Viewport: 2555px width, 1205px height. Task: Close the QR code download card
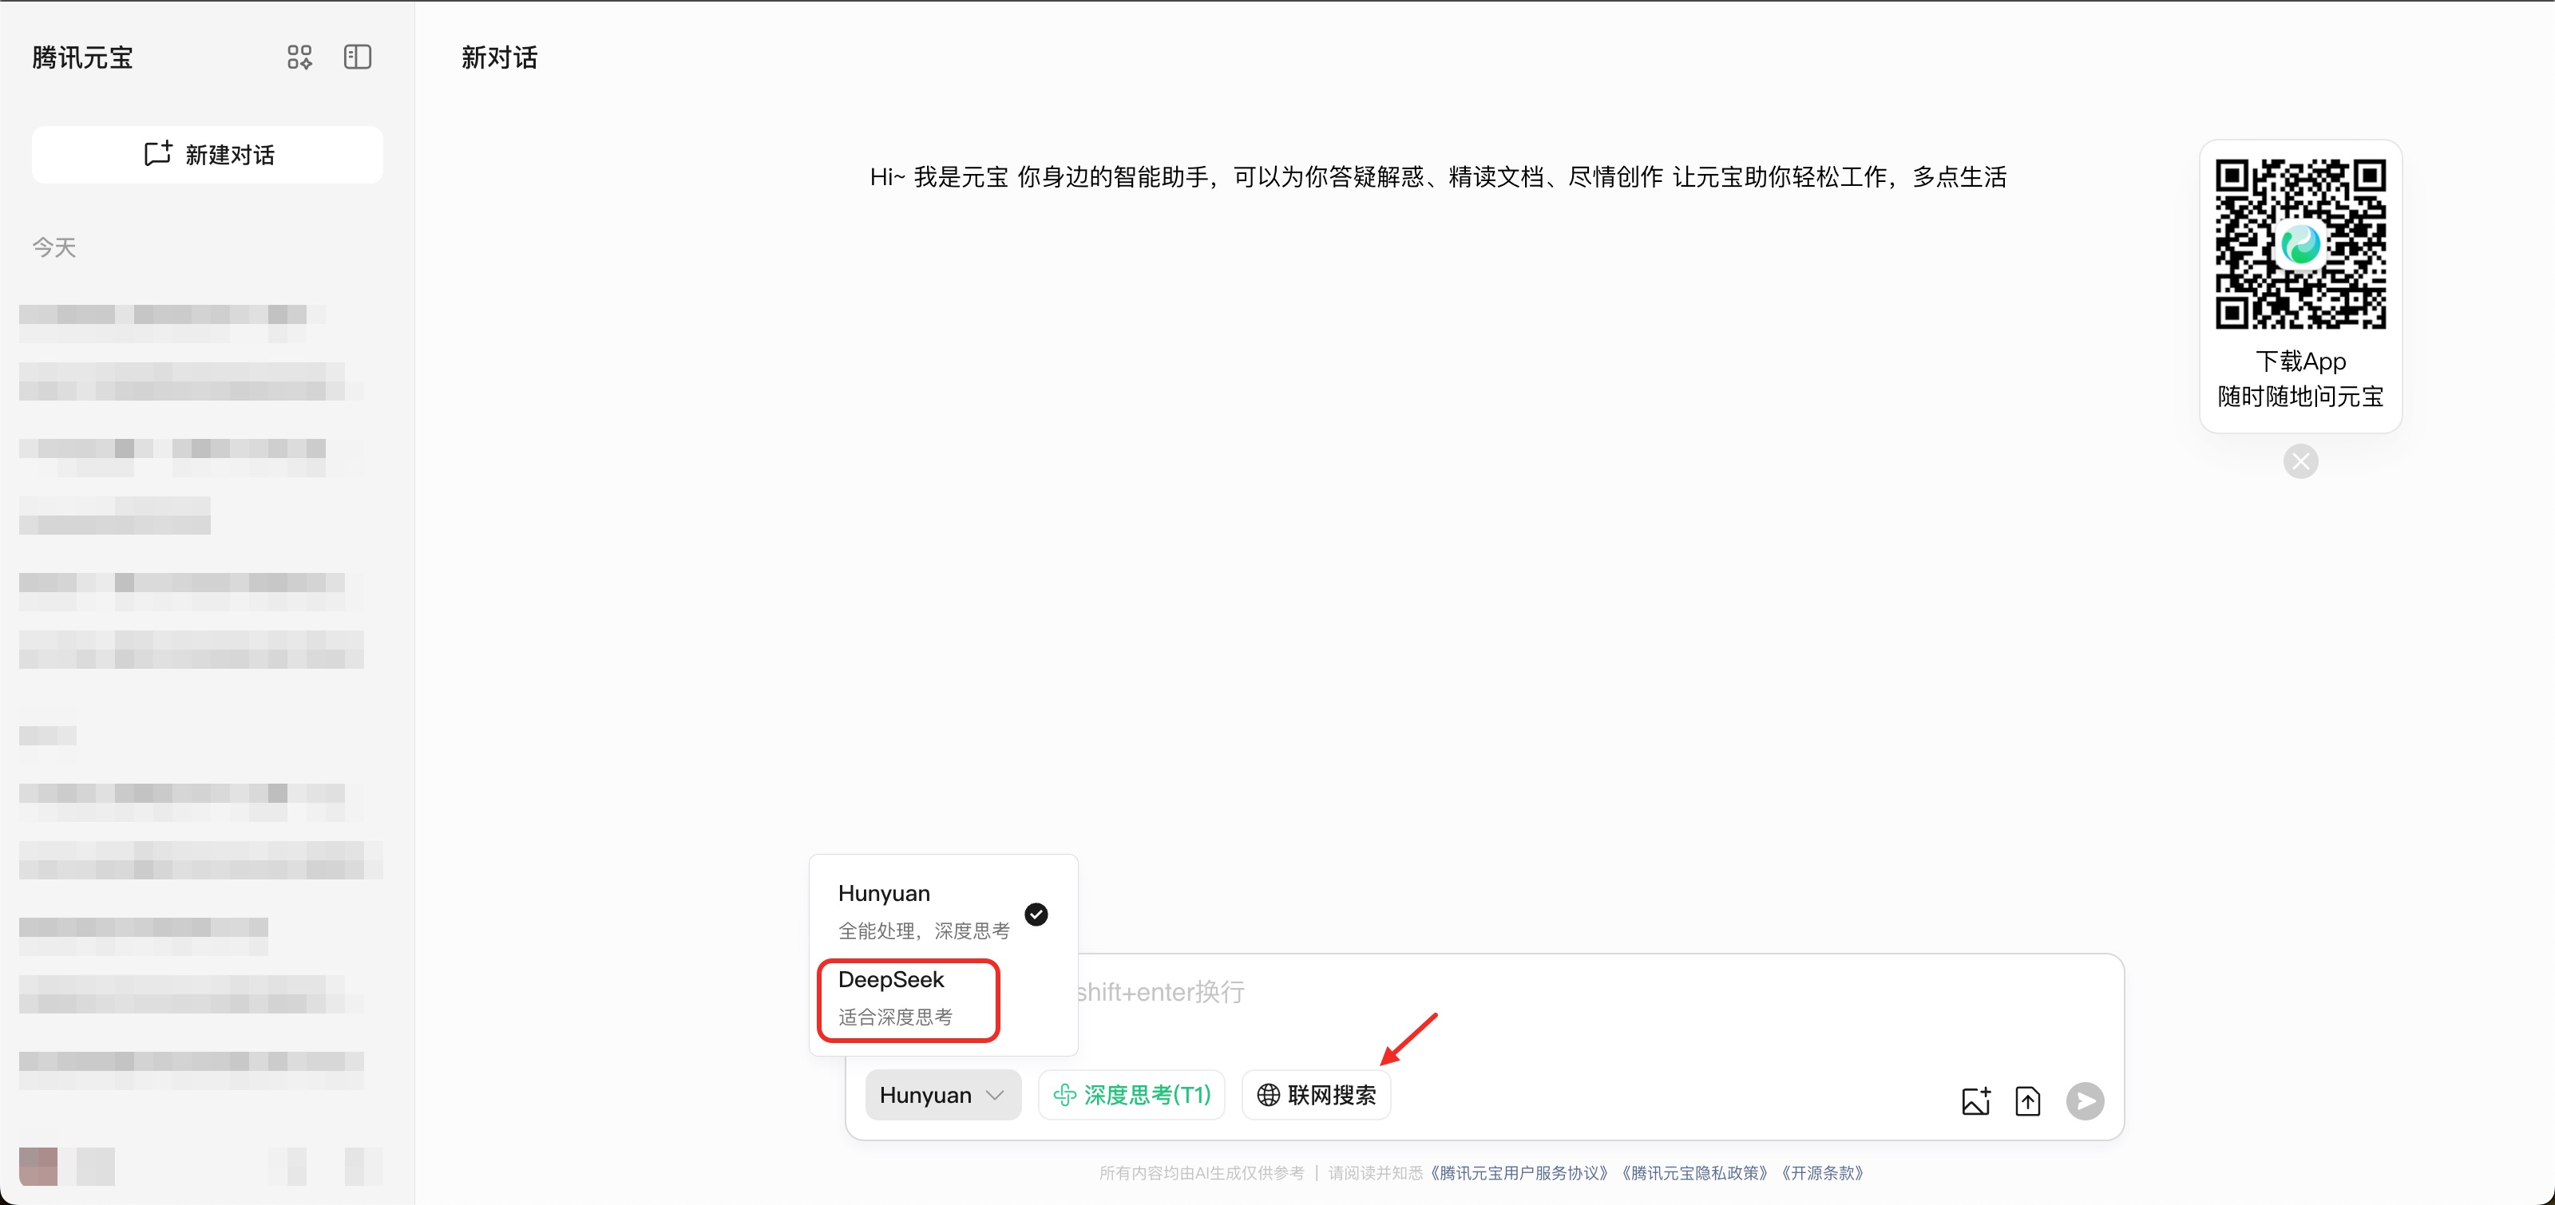(x=2300, y=462)
